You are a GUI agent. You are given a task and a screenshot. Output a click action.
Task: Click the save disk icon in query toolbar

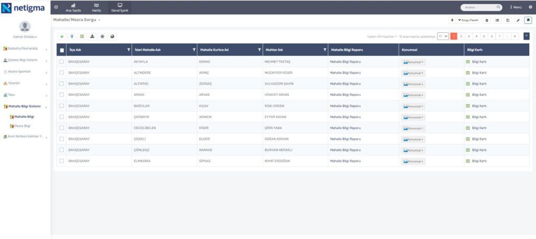click(508, 20)
